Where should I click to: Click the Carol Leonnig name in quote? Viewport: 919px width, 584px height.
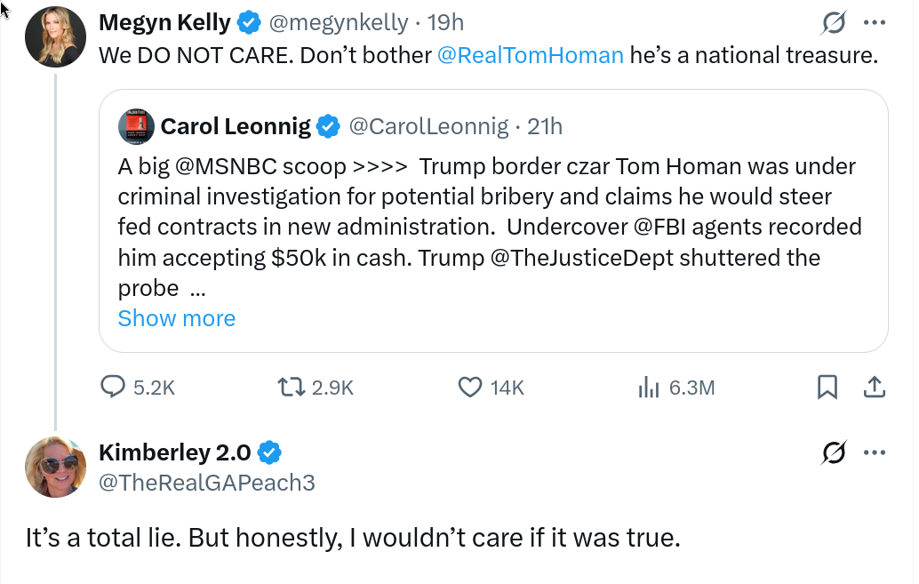tap(236, 127)
